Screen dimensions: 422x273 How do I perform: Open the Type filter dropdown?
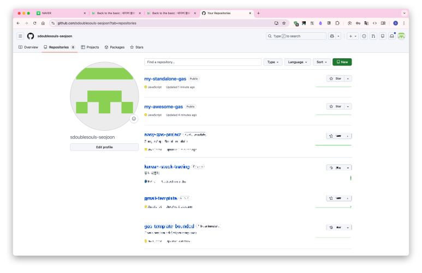[x=272, y=62]
